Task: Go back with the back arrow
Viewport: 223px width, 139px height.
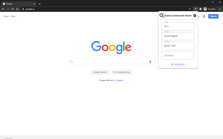Action: pos(3,9)
